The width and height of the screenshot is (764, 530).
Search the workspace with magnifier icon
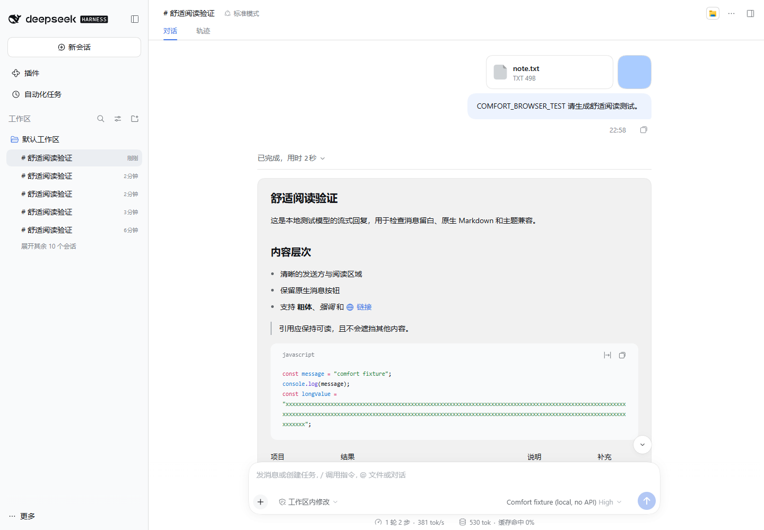[101, 119]
